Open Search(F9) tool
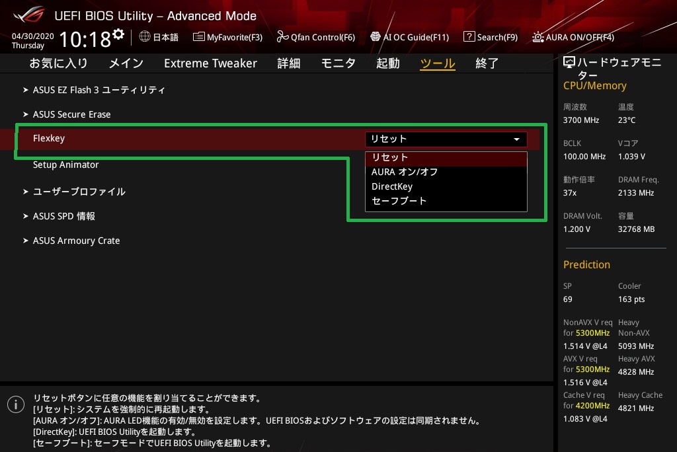Image resolution: width=677 pixels, height=452 pixels. [x=491, y=37]
